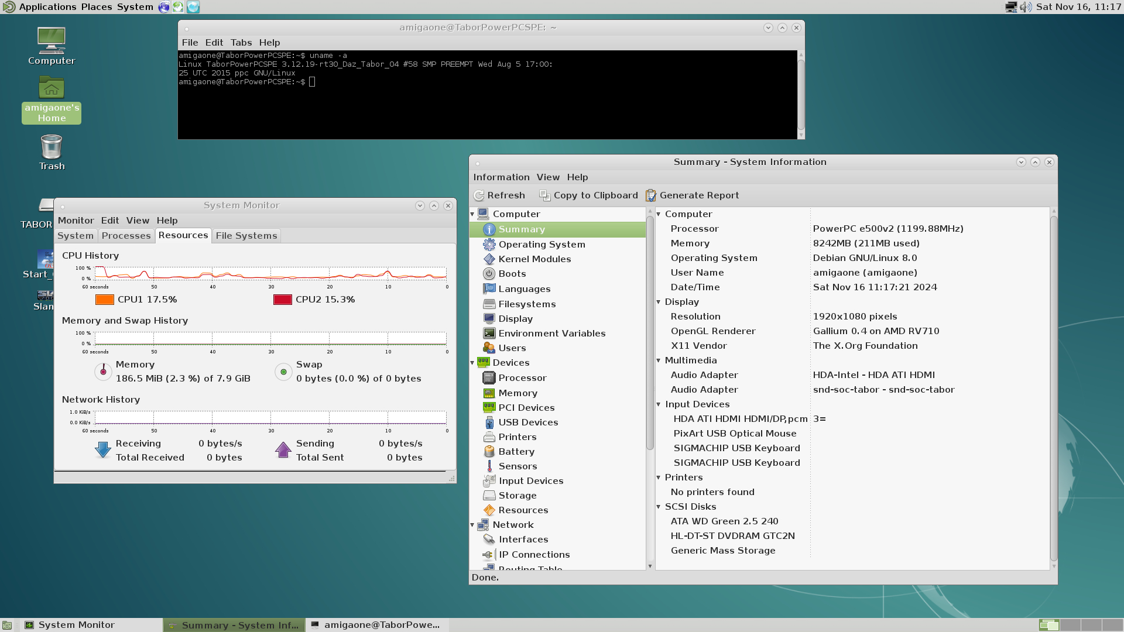Switch to the Processes tab
This screenshot has height=632, width=1124.
coord(126,236)
